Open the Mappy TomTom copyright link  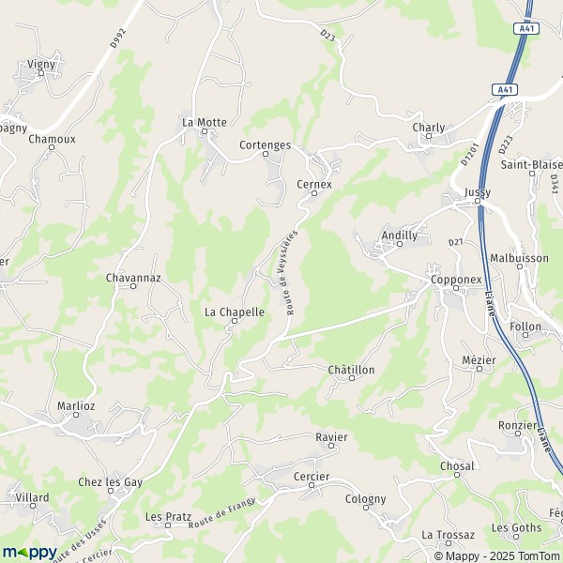point(498,556)
